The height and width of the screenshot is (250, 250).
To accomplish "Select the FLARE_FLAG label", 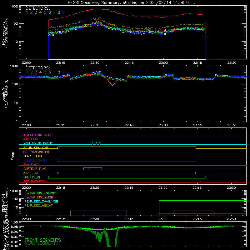I will click(32, 156).
